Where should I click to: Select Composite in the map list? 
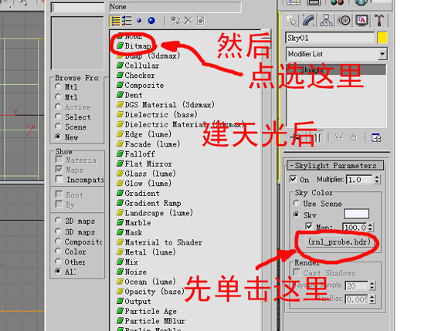point(141,85)
